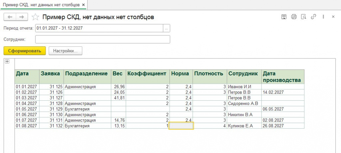Image resolution: width=341 pixels, height=153 pixels.
Task: Save the report with the diskette icon
Action: pyautogui.click(x=284, y=17)
